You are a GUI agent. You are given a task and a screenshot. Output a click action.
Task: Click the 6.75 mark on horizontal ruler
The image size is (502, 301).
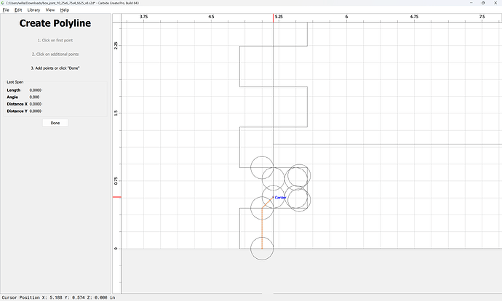pyautogui.click(x=414, y=17)
